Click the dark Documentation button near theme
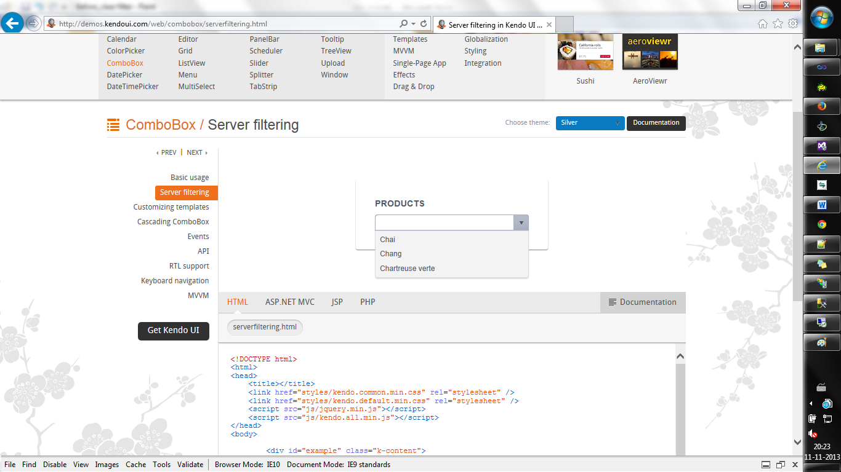 tap(656, 123)
